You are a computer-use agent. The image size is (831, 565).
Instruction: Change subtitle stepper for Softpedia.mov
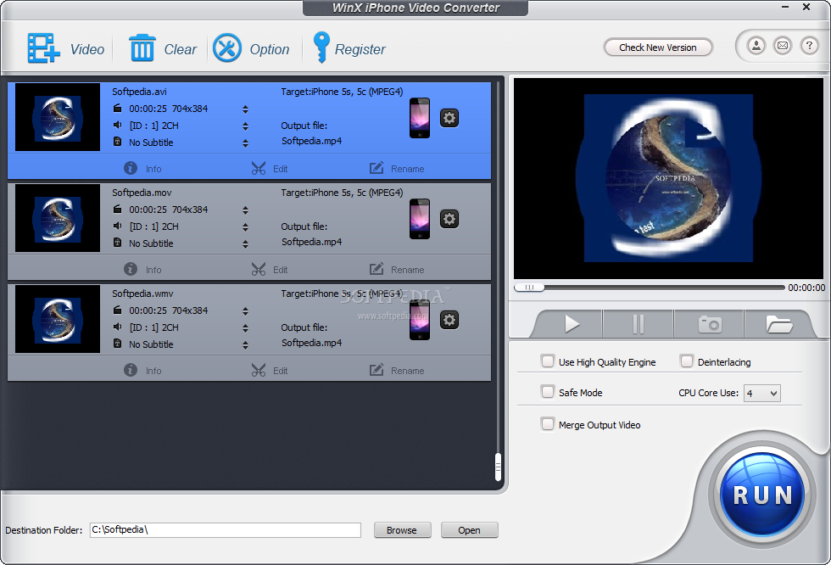tap(245, 243)
